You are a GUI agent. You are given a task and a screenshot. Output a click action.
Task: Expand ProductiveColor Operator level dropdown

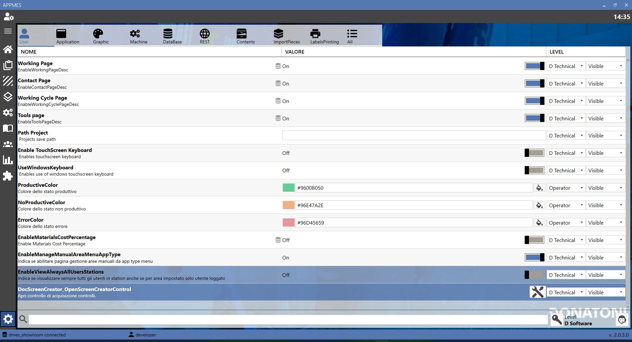coord(566,188)
